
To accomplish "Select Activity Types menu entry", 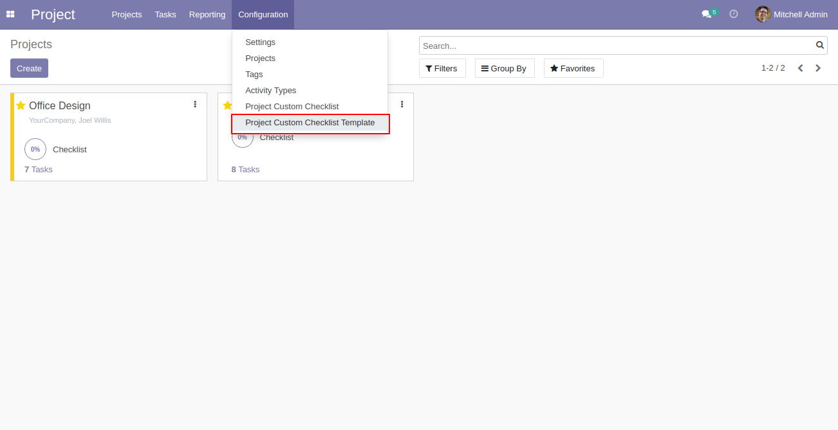I will click(310, 91).
